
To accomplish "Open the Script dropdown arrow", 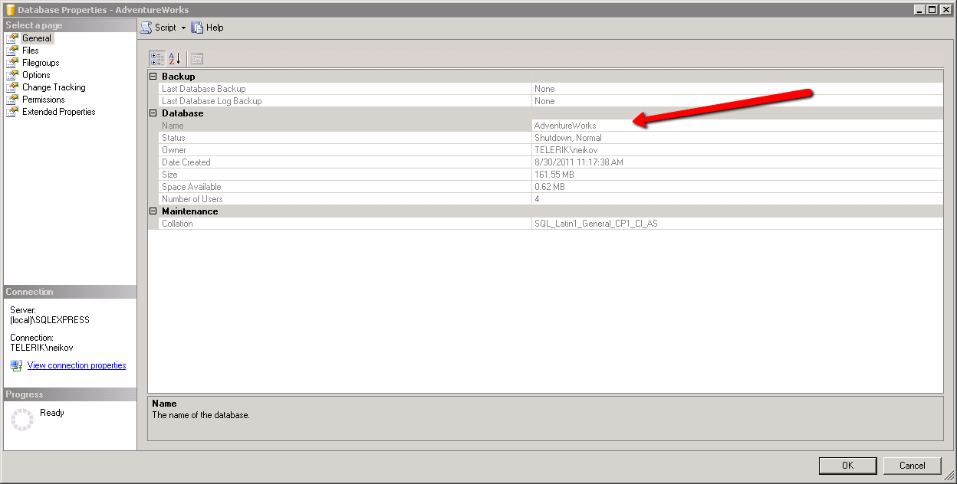I will click(x=184, y=28).
